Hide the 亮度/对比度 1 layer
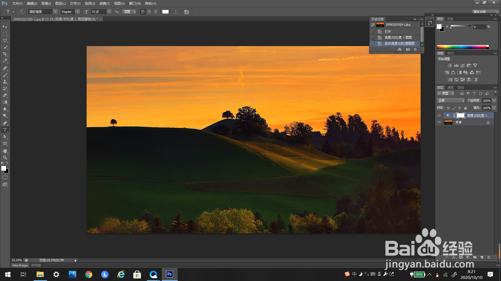Viewport: 501px width, 281px height. click(439, 115)
